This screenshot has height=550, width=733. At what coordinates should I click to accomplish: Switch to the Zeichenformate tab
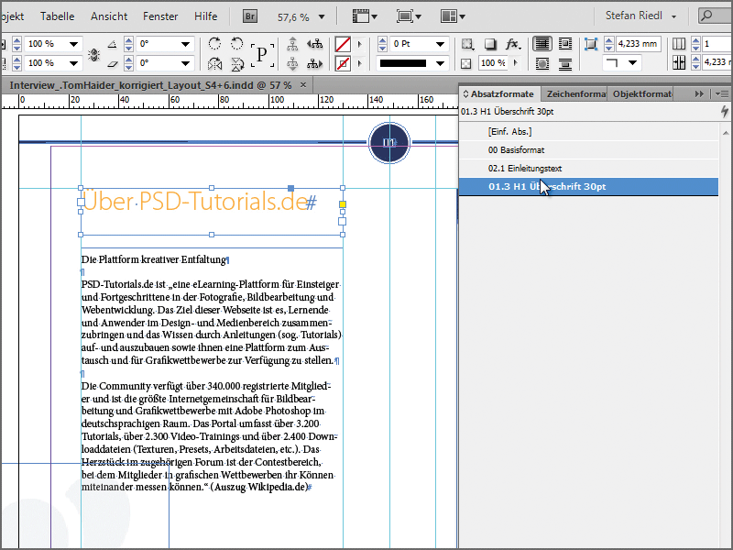(575, 94)
